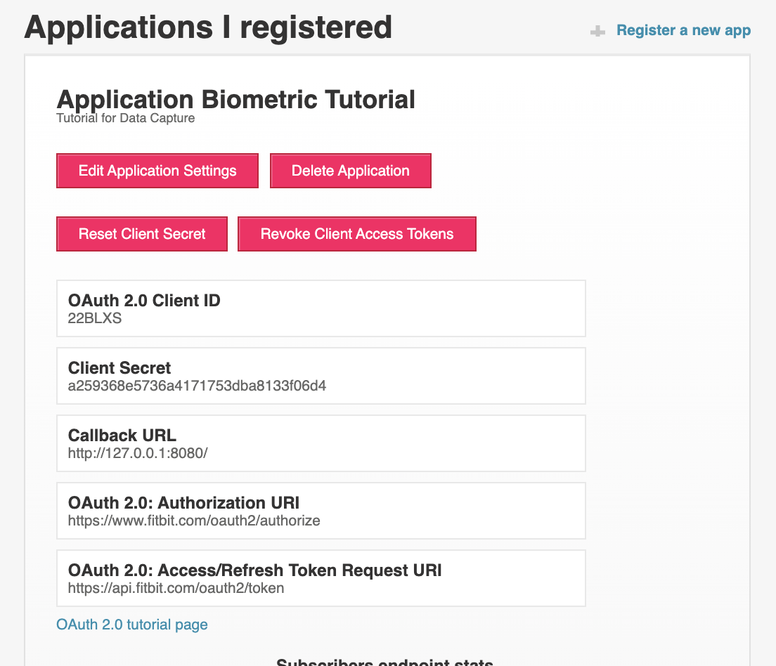Image resolution: width=776 pixels, height=666 pixels.
Task: Click the Applications I registered page title
Action: tap(208, 27)
